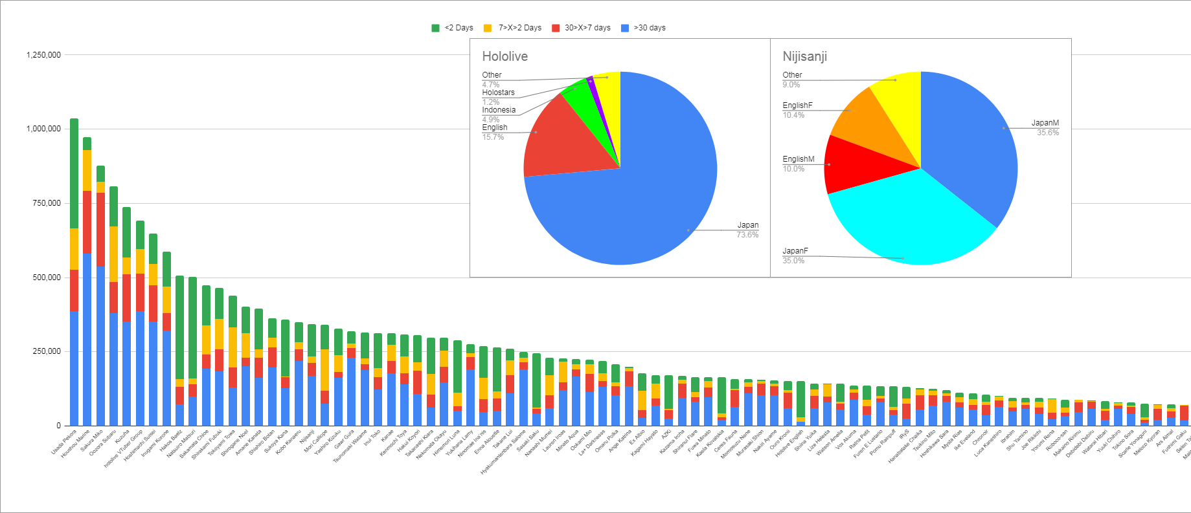Click the Usagi Pekora bar's green segment
The width and height of the screenshot is (1191, 513).
[74, 173]
